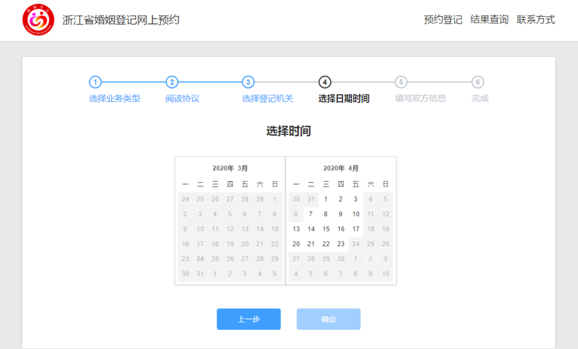Click the marriage registration logo icon
The image size is (578, 349).
pos(38,20)
